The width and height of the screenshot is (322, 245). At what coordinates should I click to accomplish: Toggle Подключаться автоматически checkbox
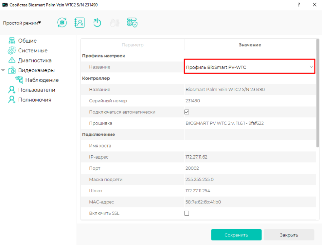coord(187,112)
